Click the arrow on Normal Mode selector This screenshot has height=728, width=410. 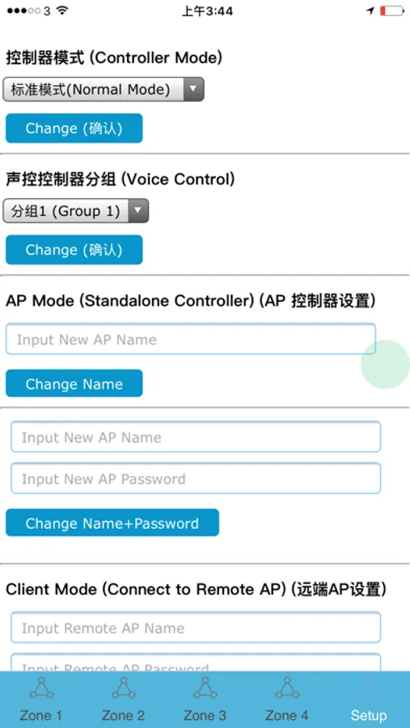(193, 89)
